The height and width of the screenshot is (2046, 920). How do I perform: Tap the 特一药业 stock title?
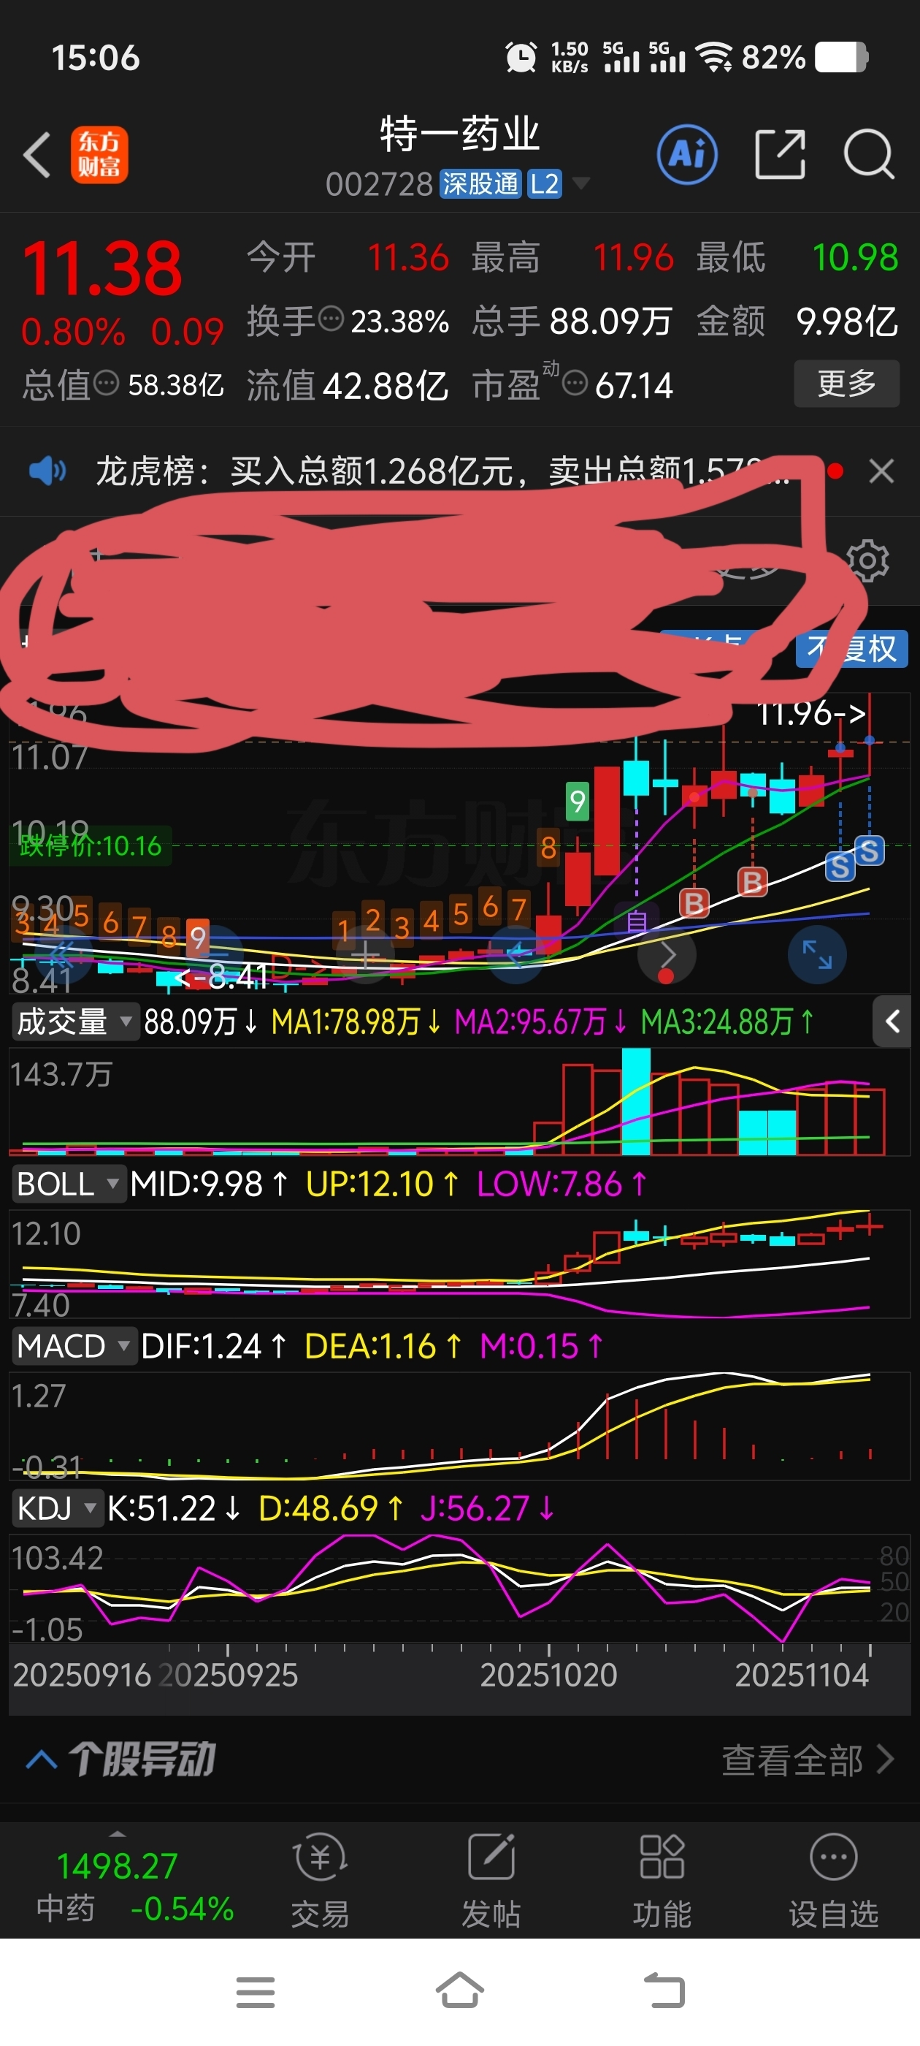pyautogui.click(x=461, y=134)
